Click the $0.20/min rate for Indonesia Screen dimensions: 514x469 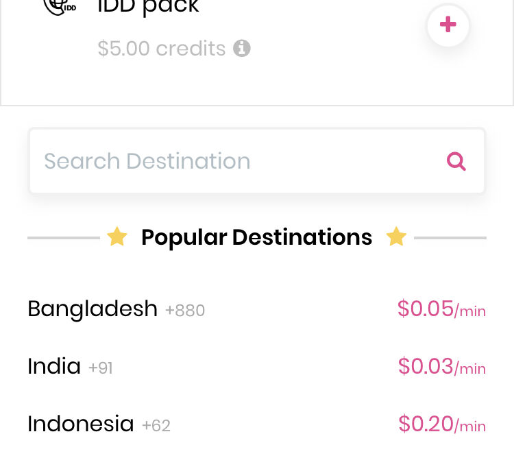click(442, 424)
